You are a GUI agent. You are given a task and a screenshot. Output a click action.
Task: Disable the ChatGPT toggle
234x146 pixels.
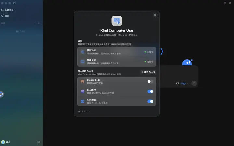pyautogui.click(x=150, y=91)
